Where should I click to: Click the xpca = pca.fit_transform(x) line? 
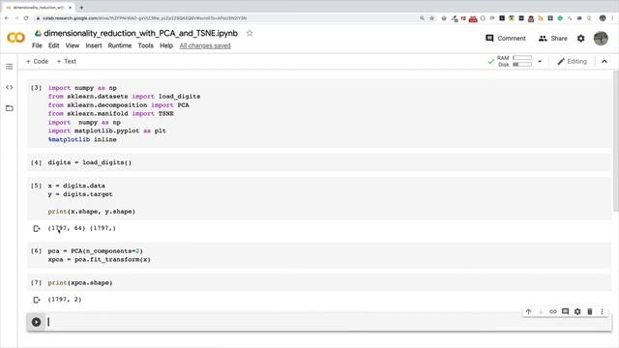point(99,260)
